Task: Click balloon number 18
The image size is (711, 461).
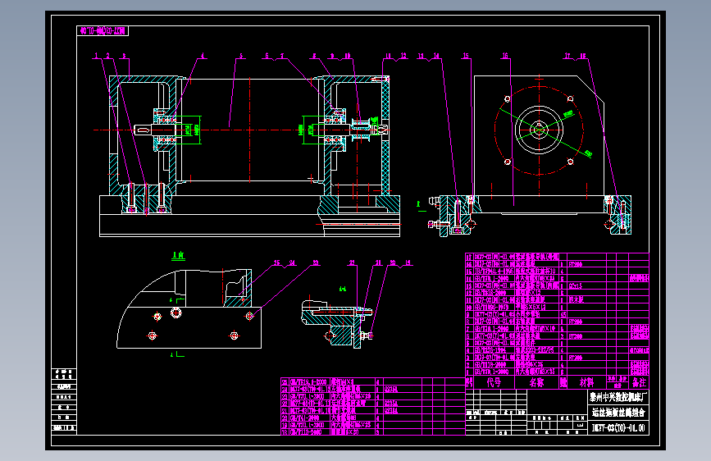Action: click(583, 56)
